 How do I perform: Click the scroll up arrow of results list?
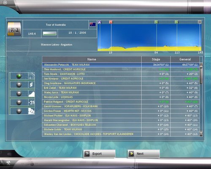(201, 65)
